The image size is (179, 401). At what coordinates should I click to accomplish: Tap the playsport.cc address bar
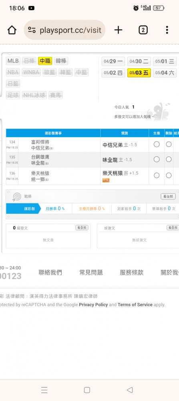[x=64, y=30]
